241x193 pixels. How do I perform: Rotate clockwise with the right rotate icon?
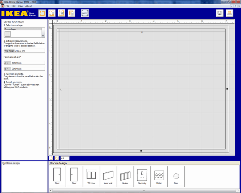[57, 158]
